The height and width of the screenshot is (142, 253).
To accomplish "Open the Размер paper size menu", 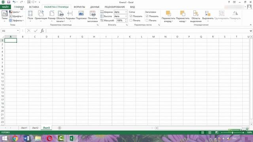I will tap(52, 16).
